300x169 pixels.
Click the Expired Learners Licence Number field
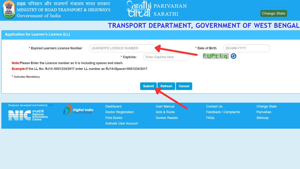[125, 48]
